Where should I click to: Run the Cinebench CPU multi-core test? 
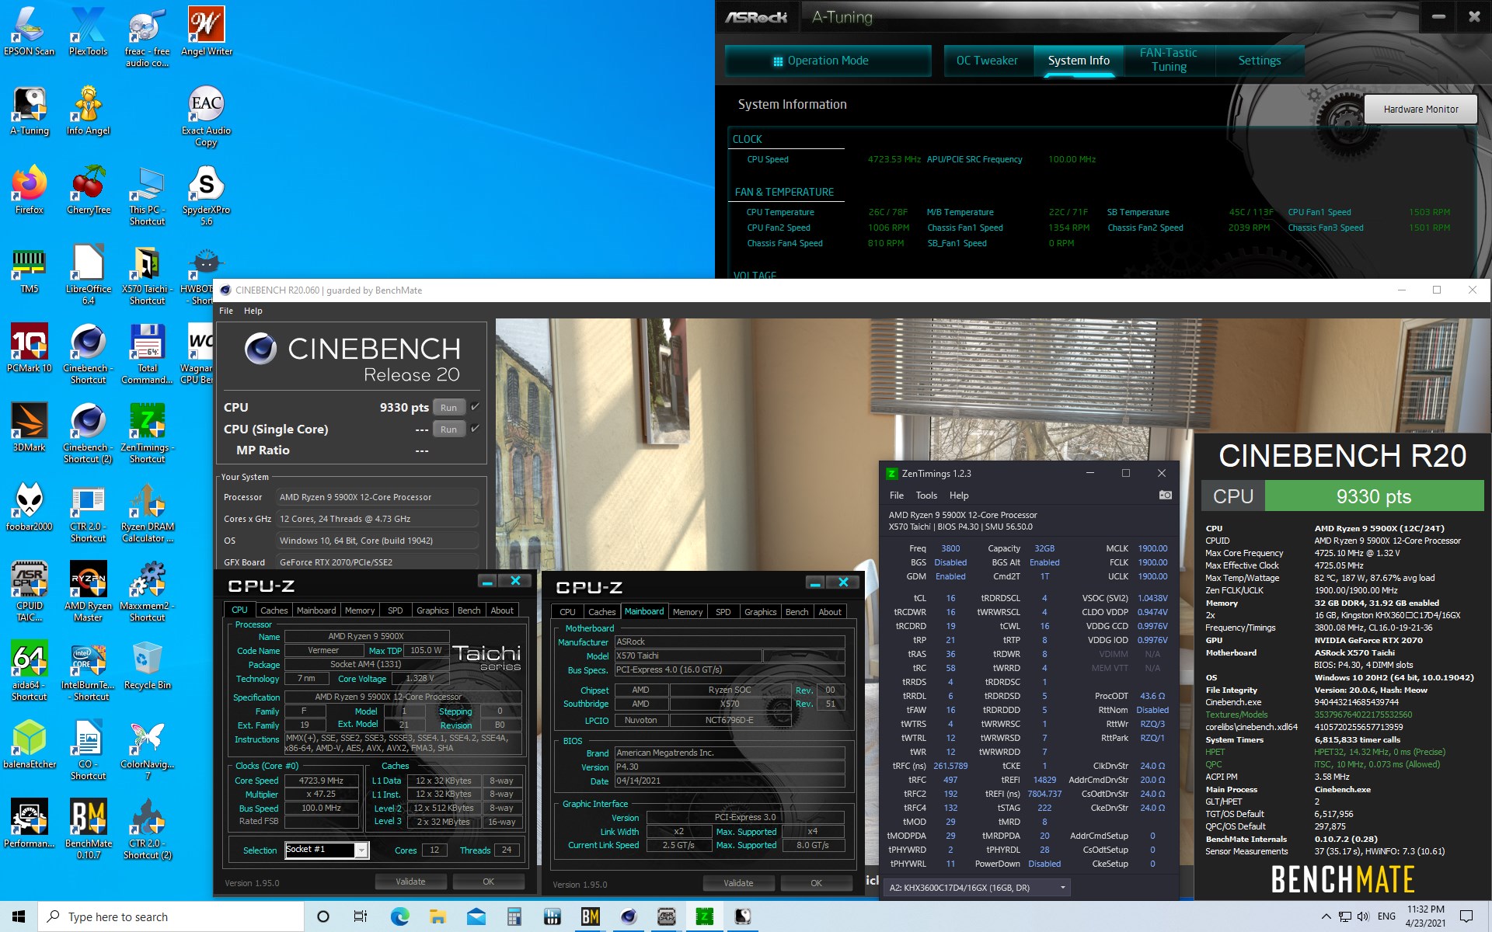tap(449, 408)
